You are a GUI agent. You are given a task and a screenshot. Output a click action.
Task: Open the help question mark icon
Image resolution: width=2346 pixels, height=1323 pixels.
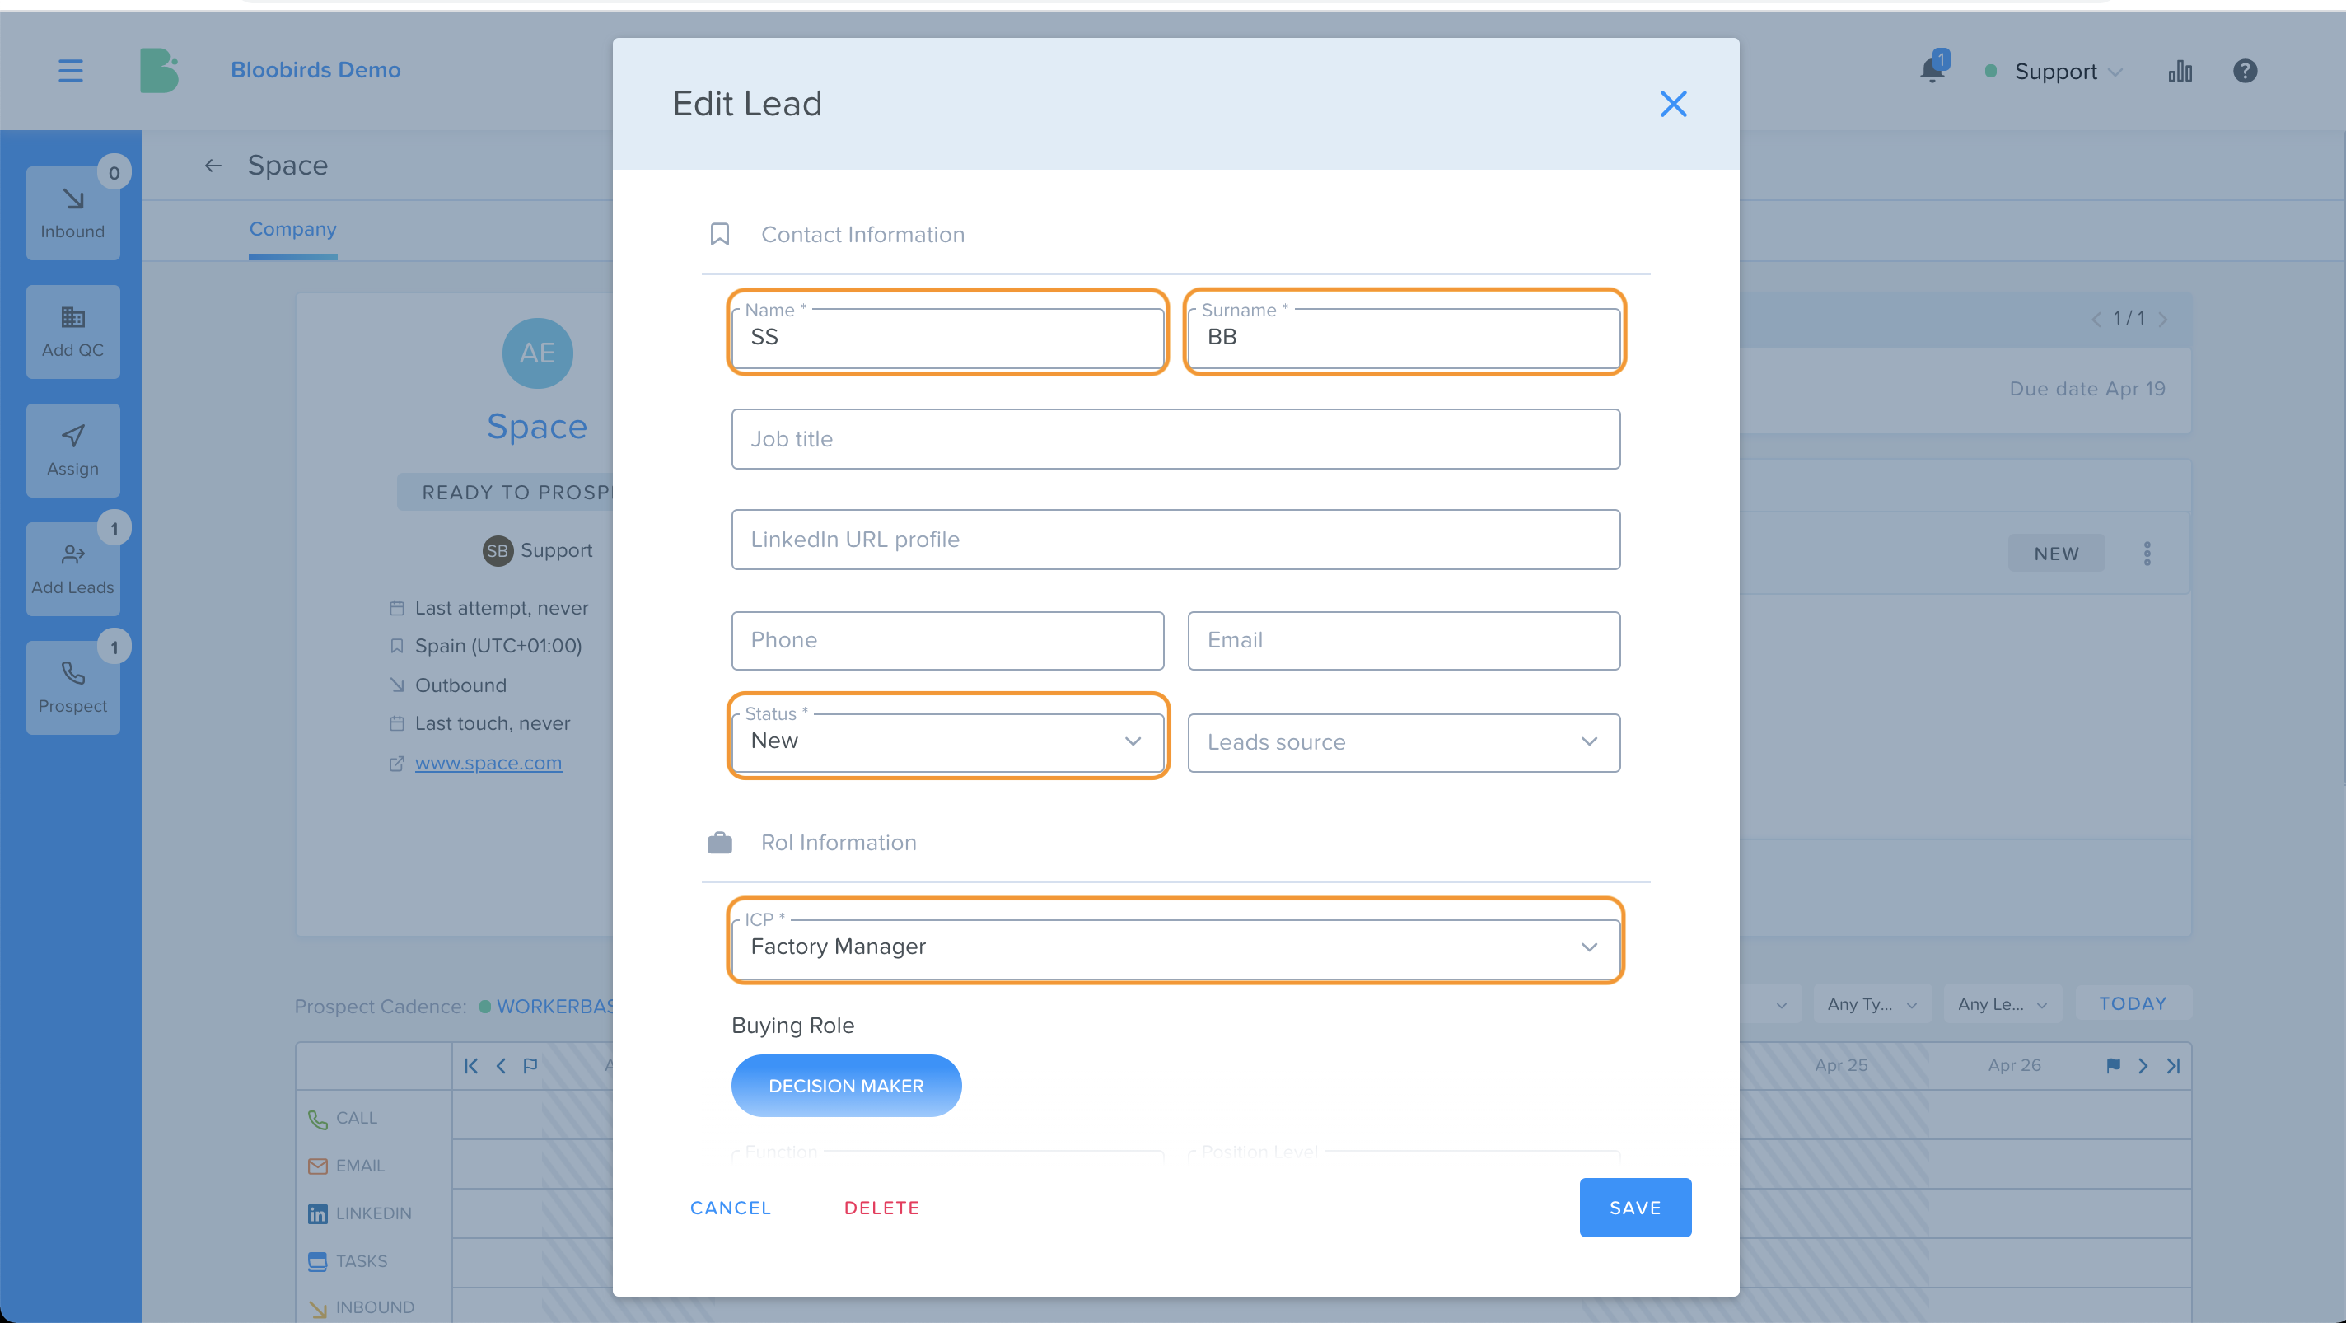point(2245,71)
